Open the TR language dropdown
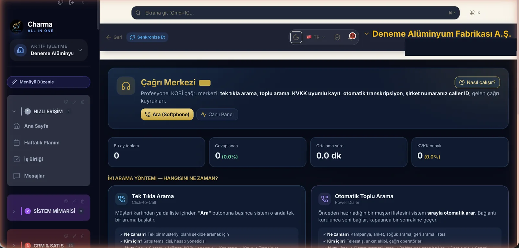Screen dimensions: 519x248 pyautogui.click(x=316, y=37)
